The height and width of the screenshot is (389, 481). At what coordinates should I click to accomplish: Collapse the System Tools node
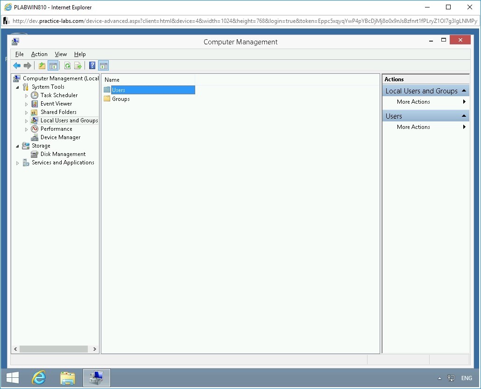coord(17,86)
